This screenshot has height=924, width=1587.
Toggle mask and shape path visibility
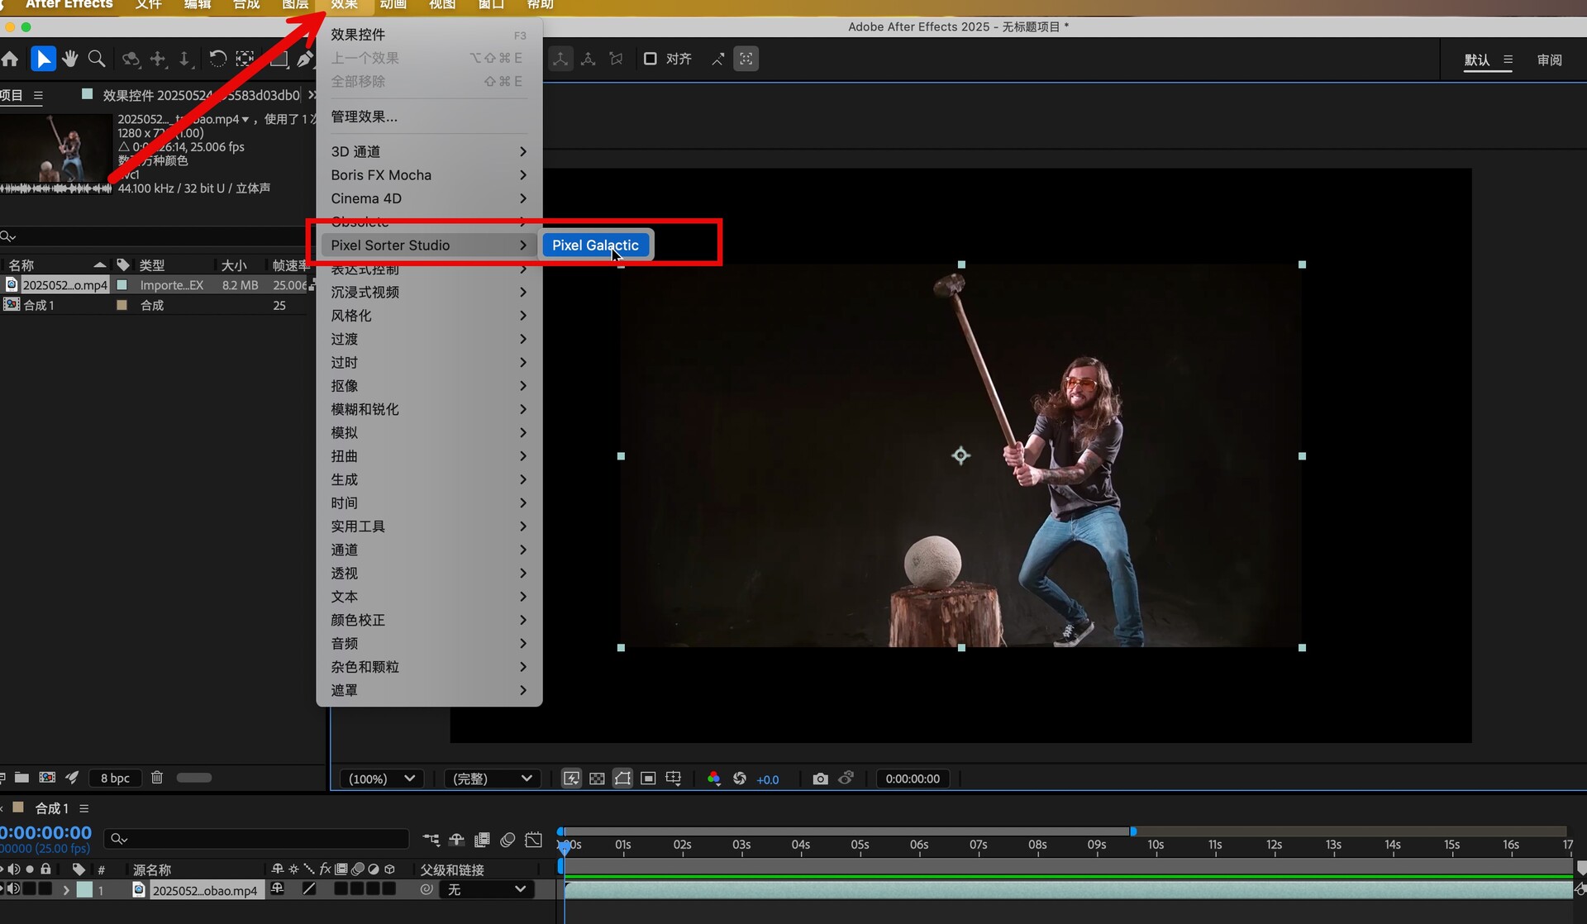click(622, 779)
